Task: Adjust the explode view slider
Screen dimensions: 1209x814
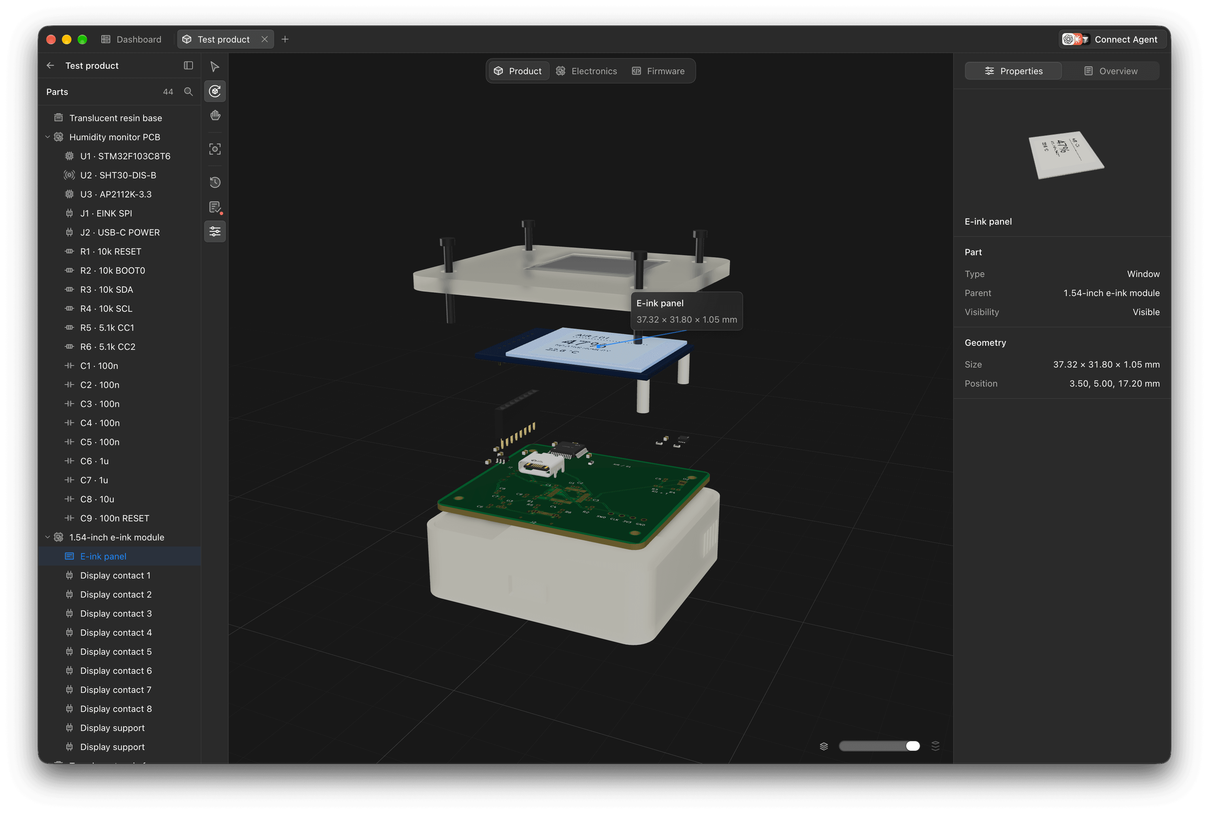Action: click(x=879, y=746)
